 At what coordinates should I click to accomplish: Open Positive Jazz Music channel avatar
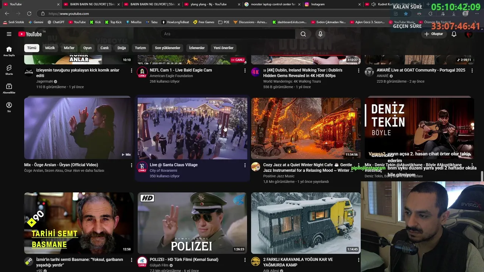tap(256, 167)
